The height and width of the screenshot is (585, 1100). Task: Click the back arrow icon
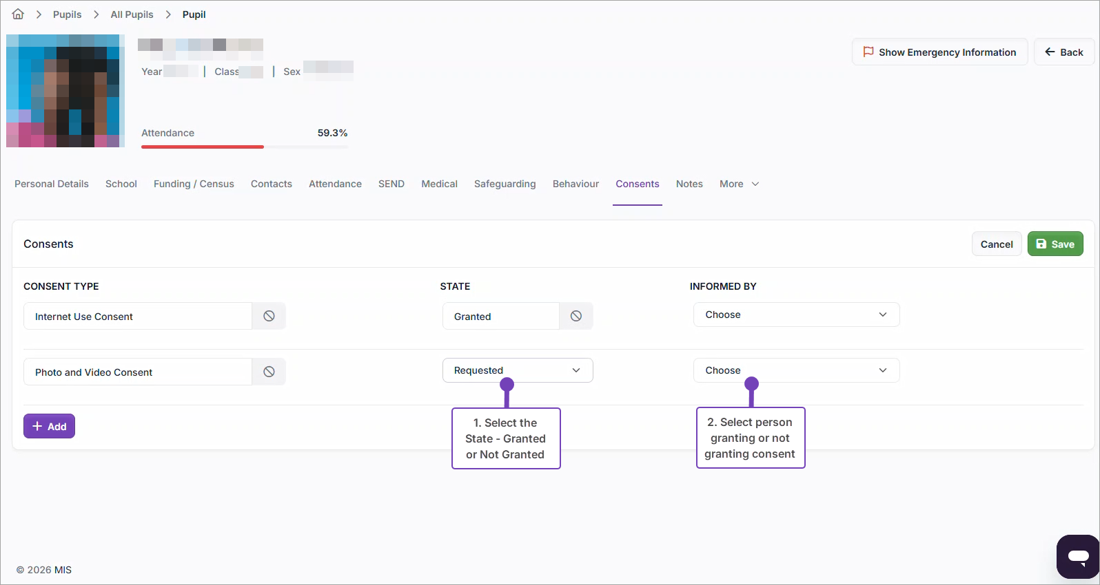(x=1050, y=52)
